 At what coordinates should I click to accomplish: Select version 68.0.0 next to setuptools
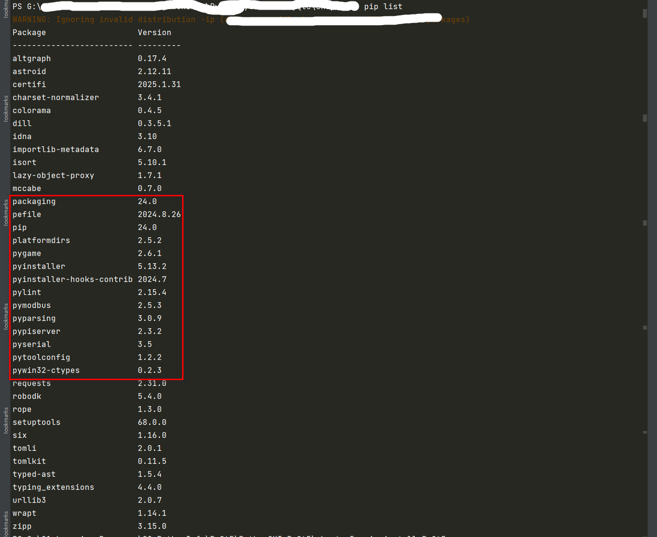[x=152, y=422]
